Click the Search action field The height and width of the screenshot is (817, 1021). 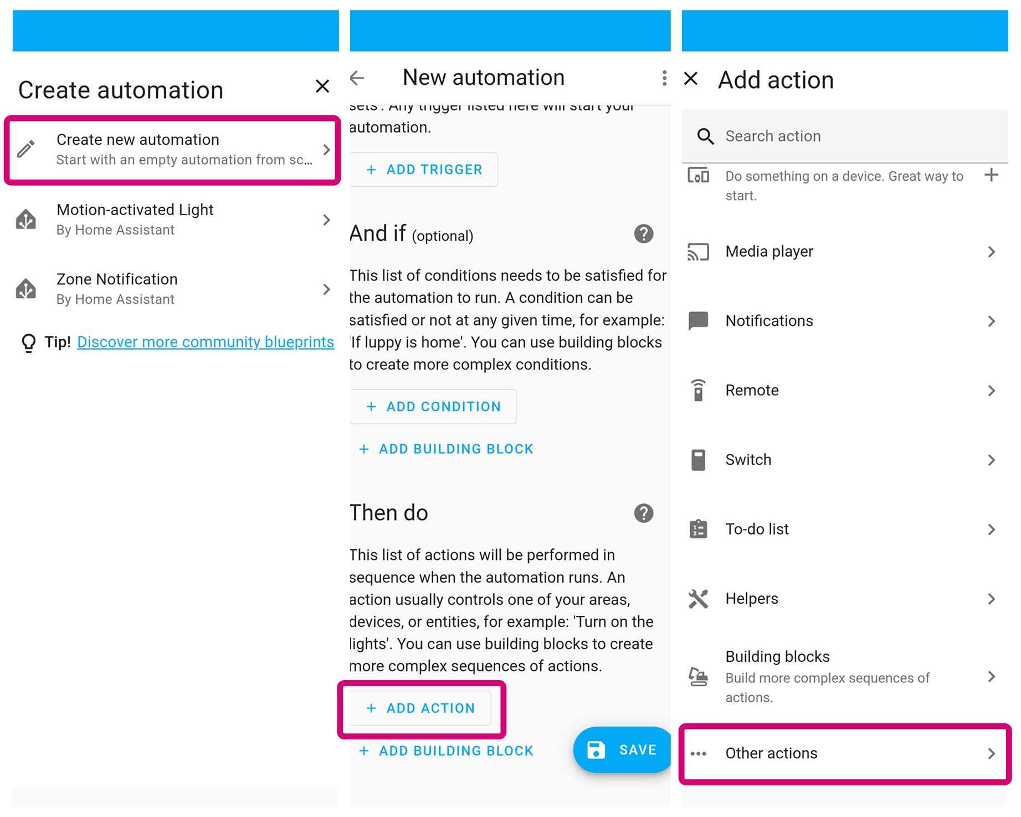(x=853, y=136)
